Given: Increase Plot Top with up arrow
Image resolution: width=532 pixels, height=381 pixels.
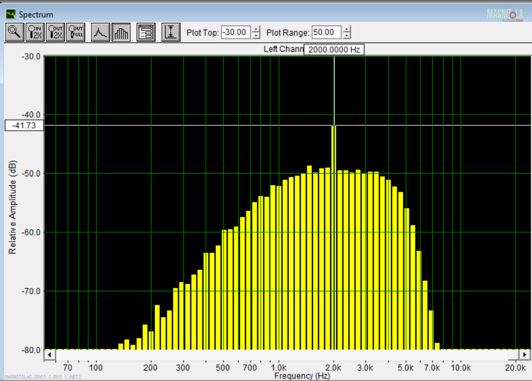Looking at the screenshot, I should (x=256, y=30).
